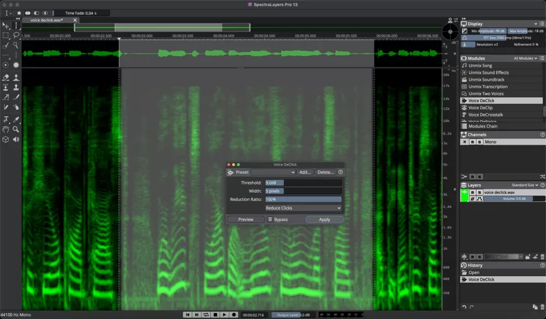Start playback with the Play button
Screen dimensions: 546x319
(224, 315)
